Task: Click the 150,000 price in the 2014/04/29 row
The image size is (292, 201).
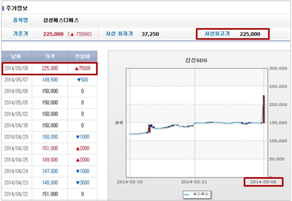Action: point(50,137)
